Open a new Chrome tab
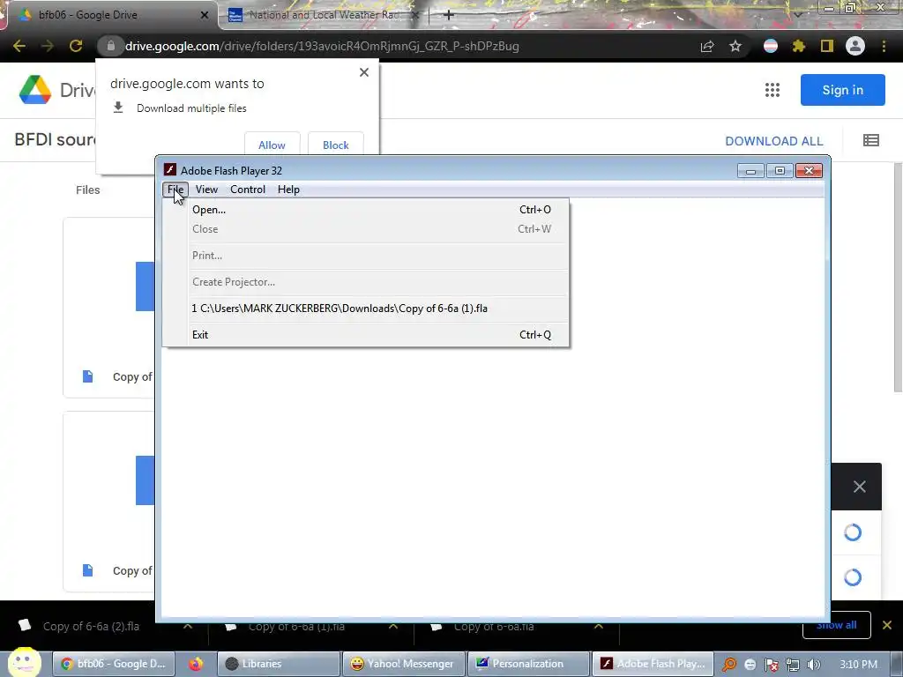Viewport: 903px width, 677px height. coord(449,15)
